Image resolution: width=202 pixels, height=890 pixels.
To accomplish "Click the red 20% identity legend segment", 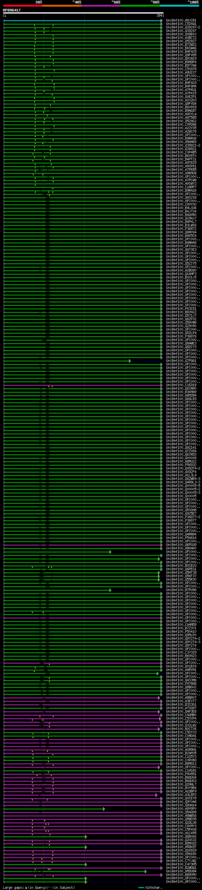I will point(23,6).
